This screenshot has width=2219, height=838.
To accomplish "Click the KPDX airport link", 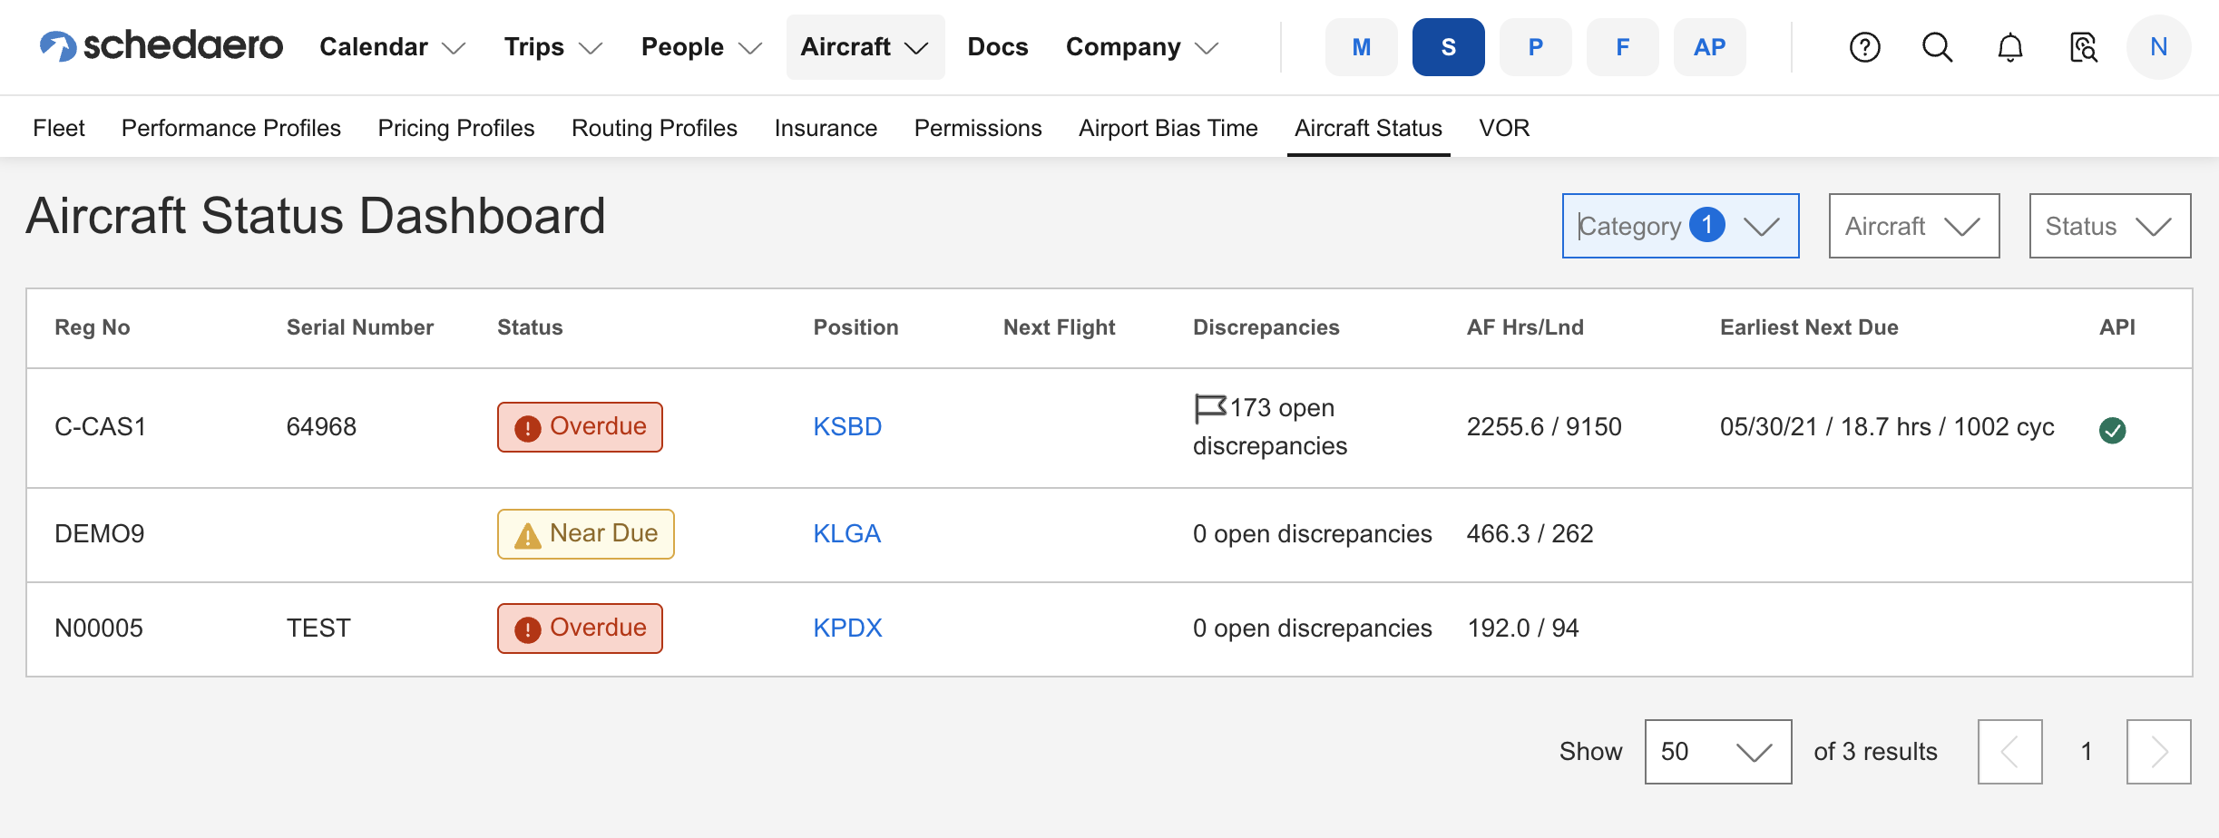I will pos(847,628).
